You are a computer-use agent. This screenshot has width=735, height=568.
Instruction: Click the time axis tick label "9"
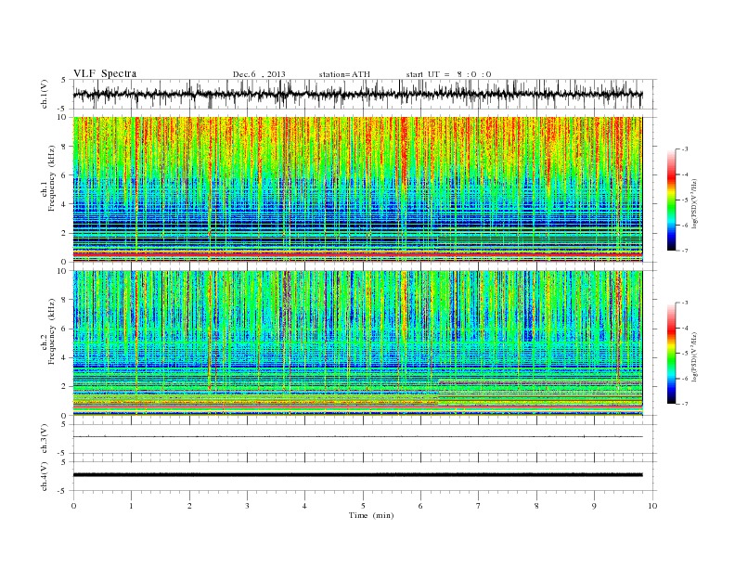(x=594, y=506)
